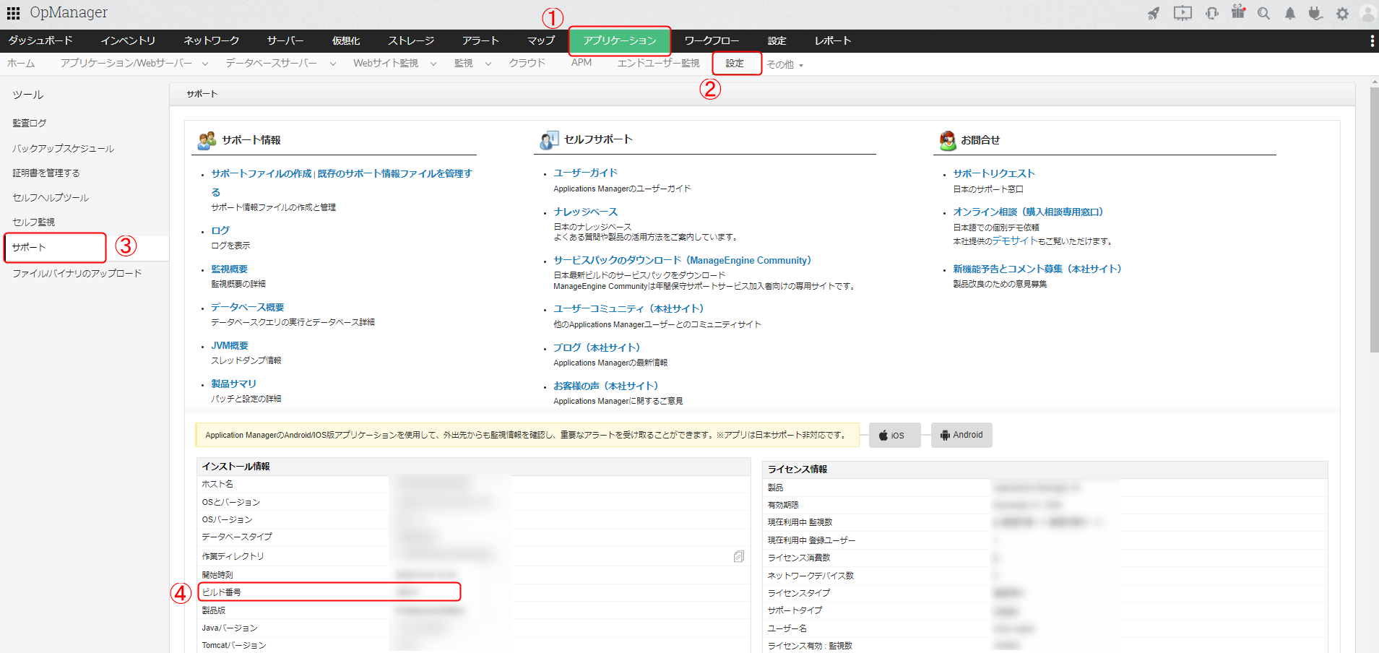Copy the working directory path icon
The height and width of the screenshot is (653, 1379).
(738, 556)
